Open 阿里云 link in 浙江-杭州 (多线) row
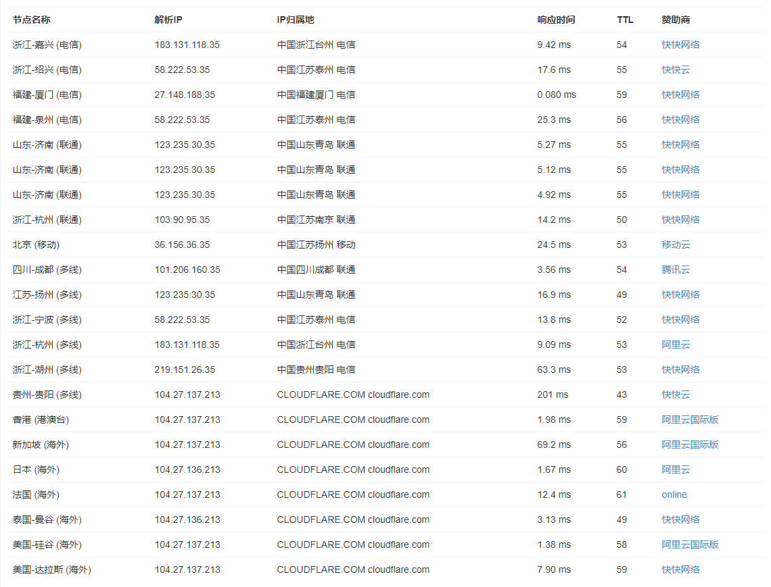Viewport: 771px width, 587px height. pos(676,344)
